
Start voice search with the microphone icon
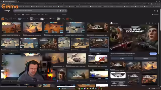pos(60,11)
